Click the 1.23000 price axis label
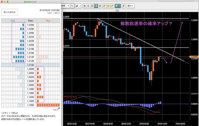 coord(194,20)
